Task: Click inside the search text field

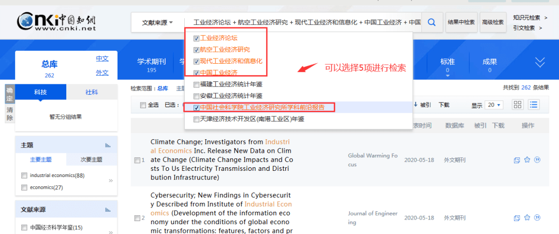Action: tap(306, 22)
